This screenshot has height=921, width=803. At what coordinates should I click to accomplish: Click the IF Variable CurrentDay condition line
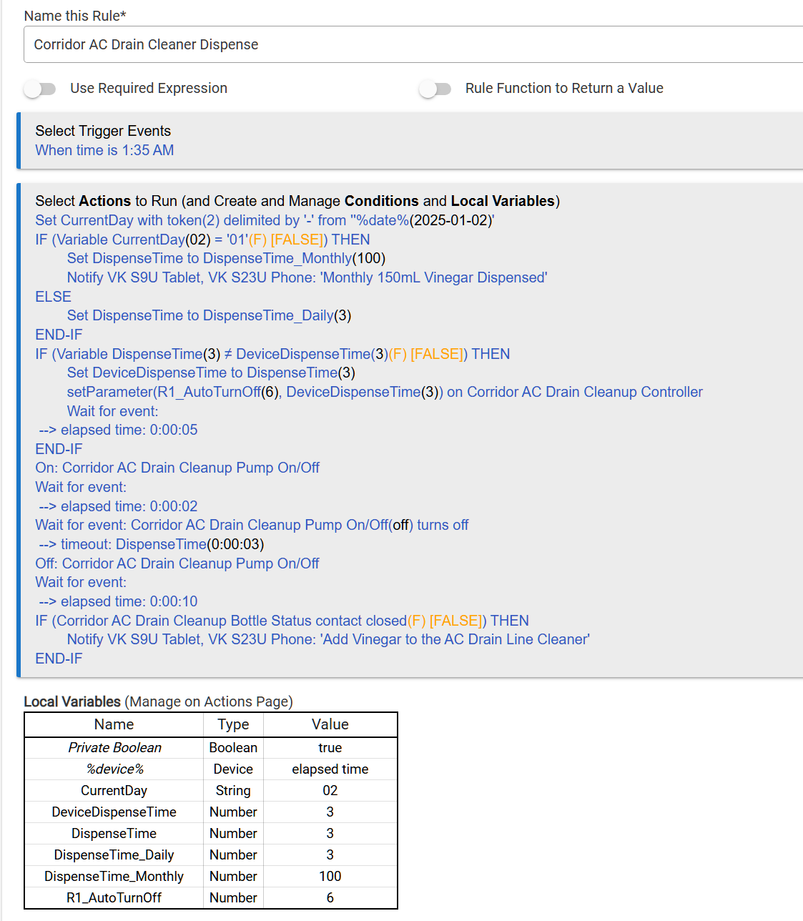pos(202,240)
